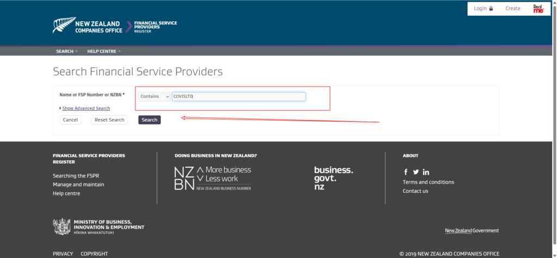
Task: Open the Facebook icon under About
Action: (x=406, y=172)
